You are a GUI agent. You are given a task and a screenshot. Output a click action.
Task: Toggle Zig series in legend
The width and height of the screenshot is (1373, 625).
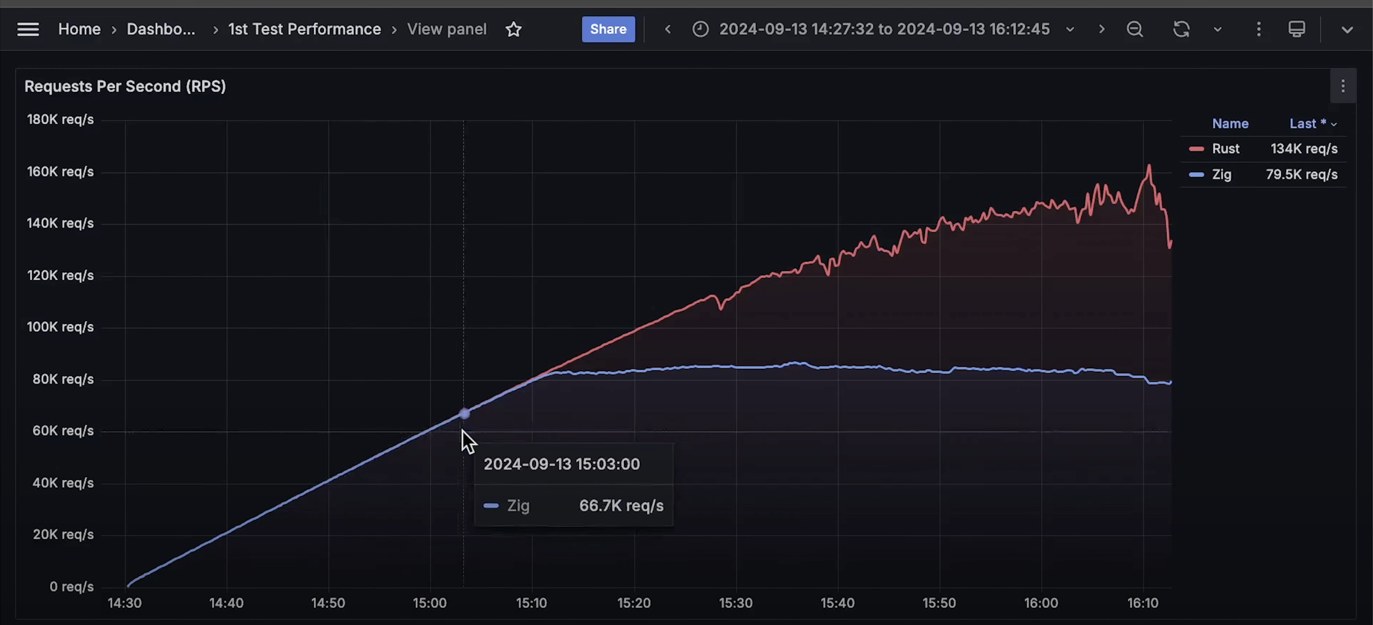[x=1221, y=175]
